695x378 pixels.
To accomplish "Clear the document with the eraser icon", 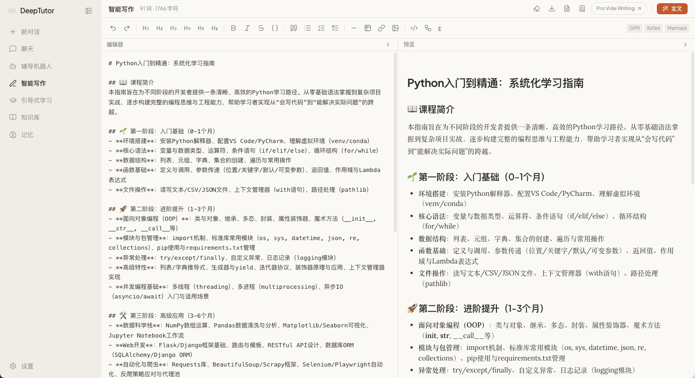I will pyautogui.click(x=536, y=8).
